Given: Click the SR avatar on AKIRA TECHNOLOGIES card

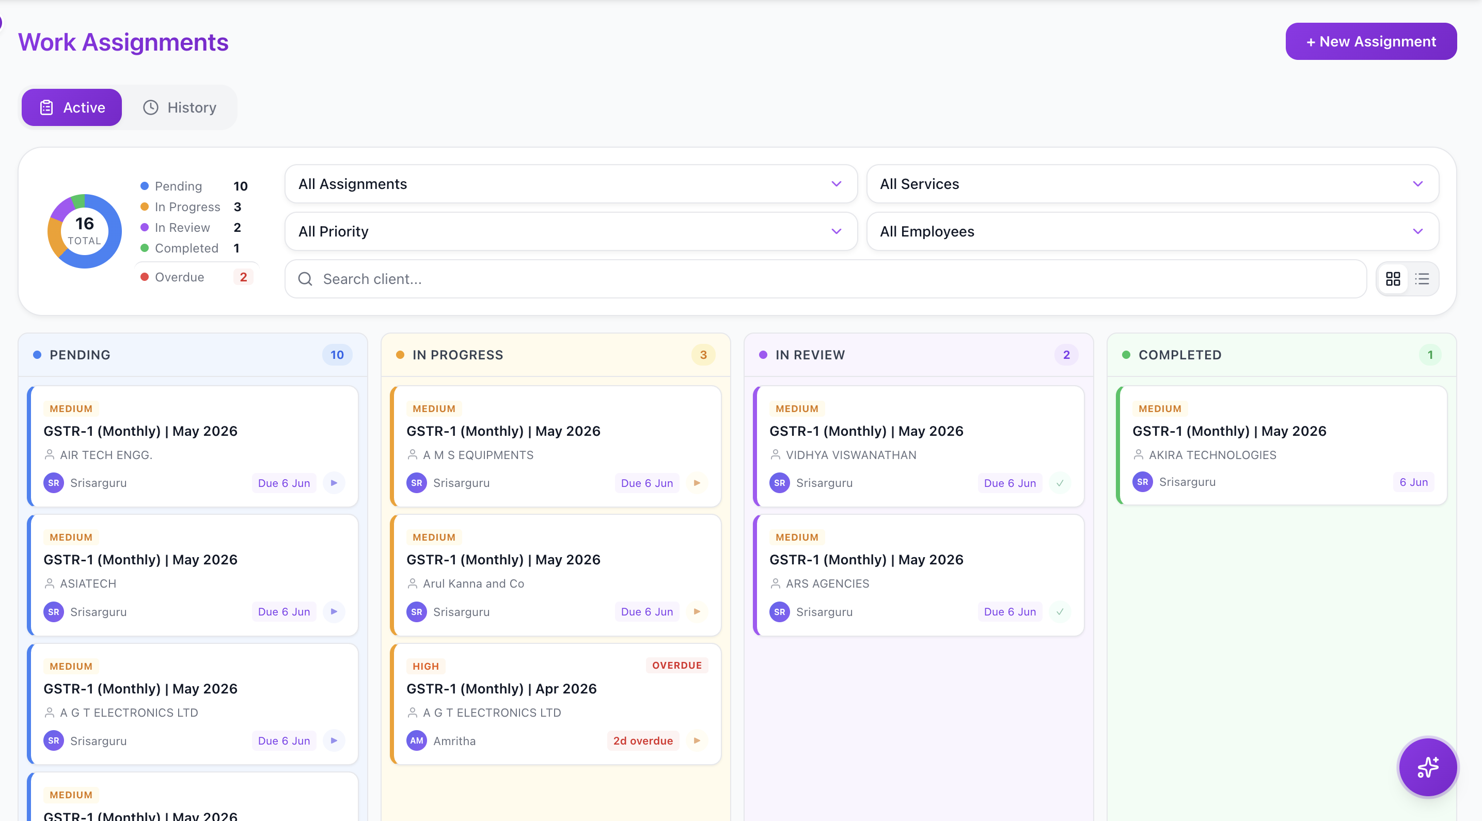Looking at the screenshot, I should point(1143,482).
